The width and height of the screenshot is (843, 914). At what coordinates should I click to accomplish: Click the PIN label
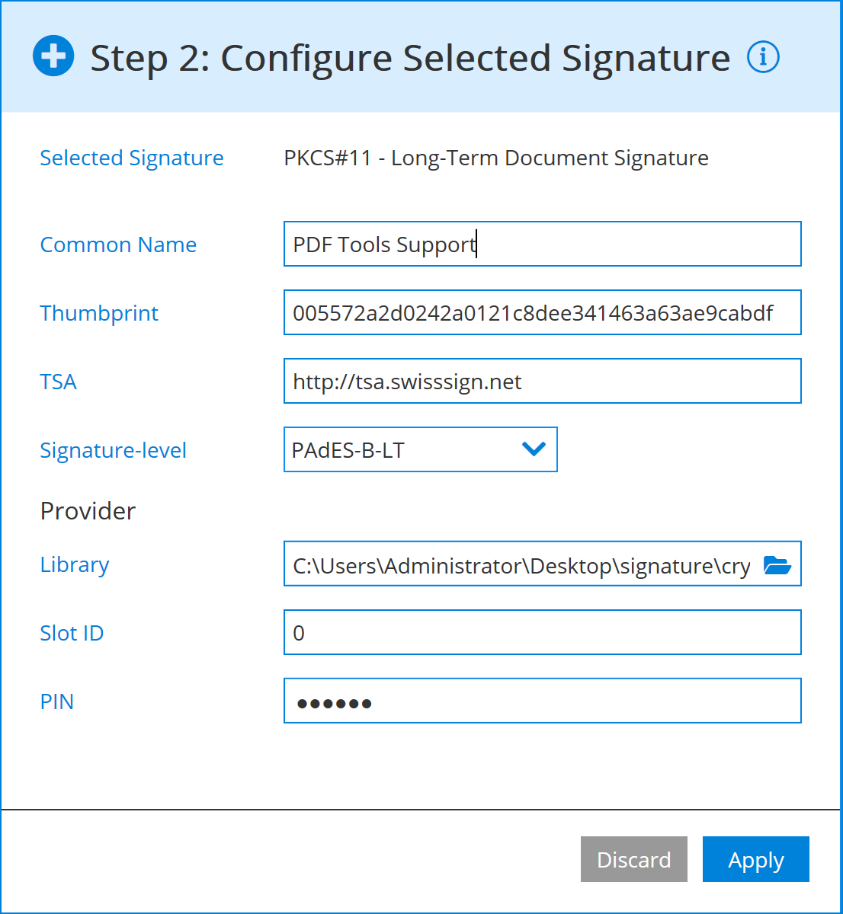click(x=56, y=701)
